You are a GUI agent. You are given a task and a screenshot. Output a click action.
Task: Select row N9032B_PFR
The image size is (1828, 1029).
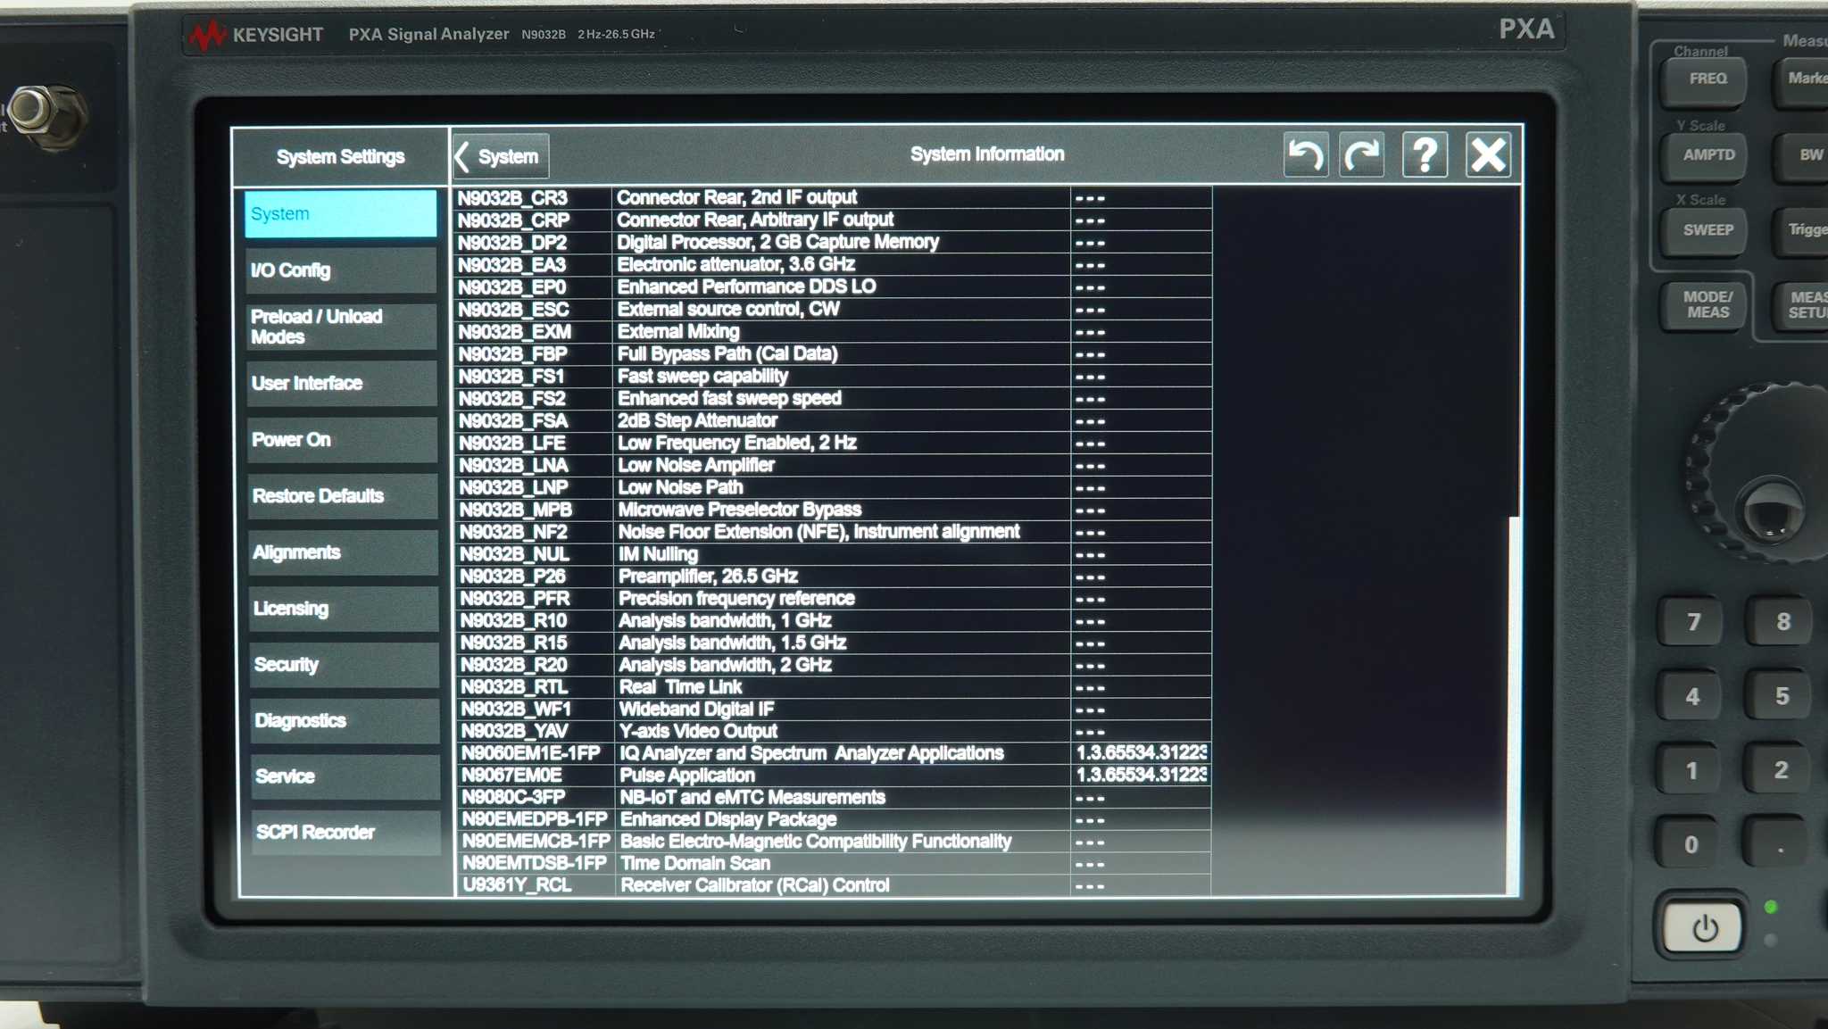pos(833,598)
